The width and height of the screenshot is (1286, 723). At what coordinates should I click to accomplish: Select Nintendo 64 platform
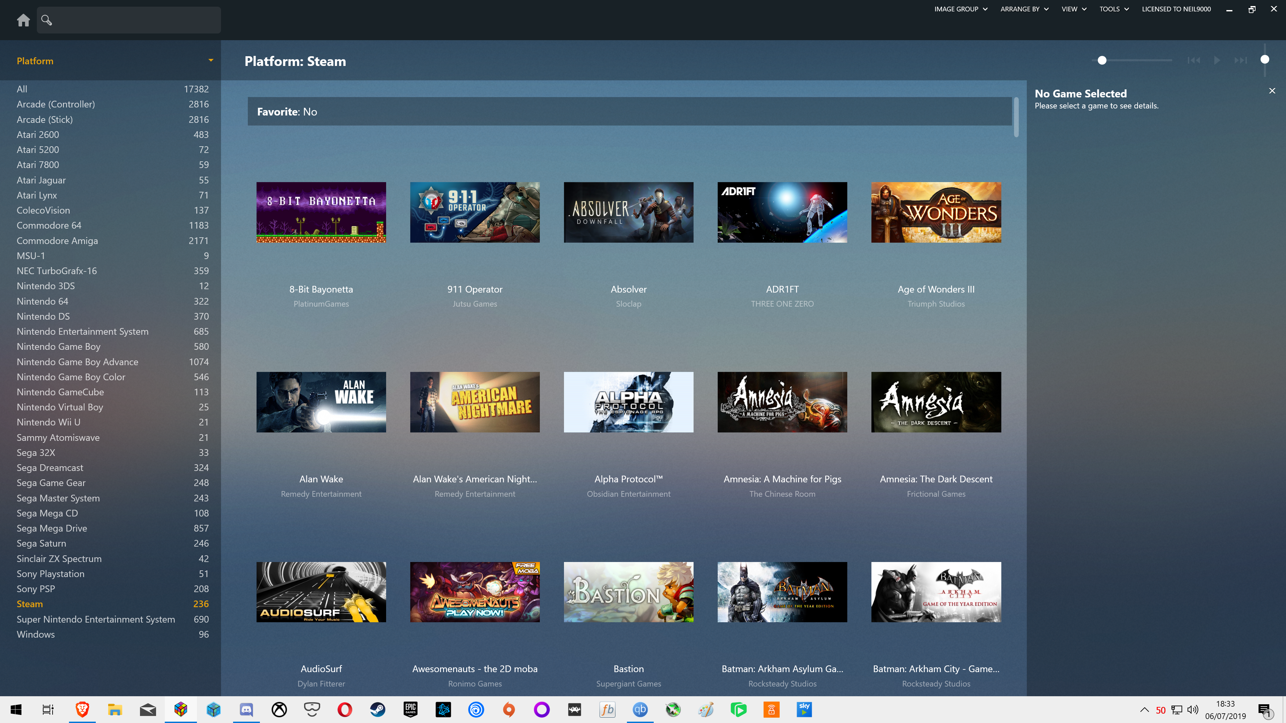tap(112, 301)
